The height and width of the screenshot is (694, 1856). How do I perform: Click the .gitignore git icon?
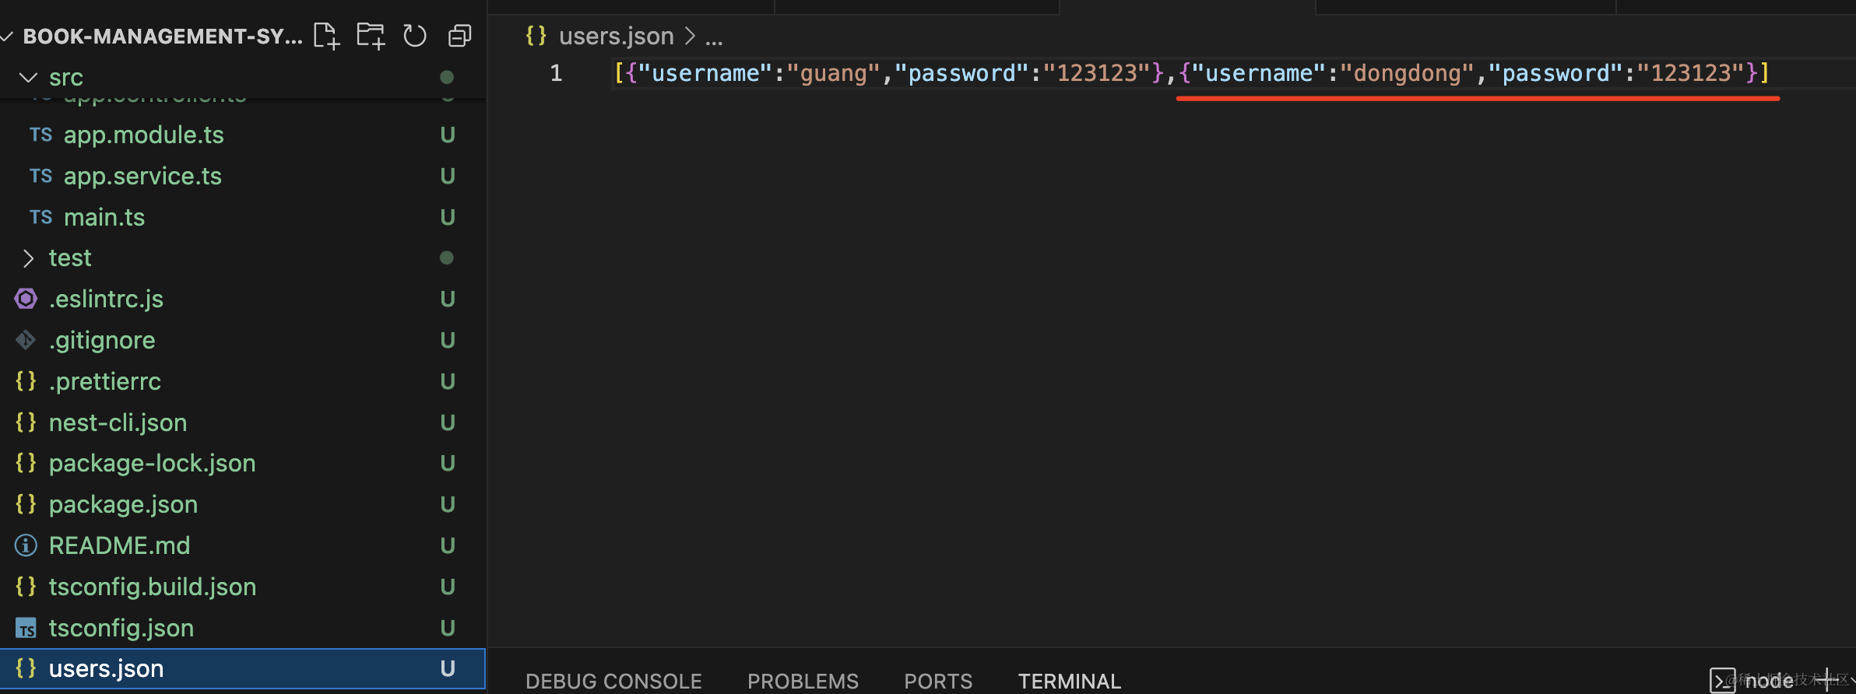tap(26, 340)
